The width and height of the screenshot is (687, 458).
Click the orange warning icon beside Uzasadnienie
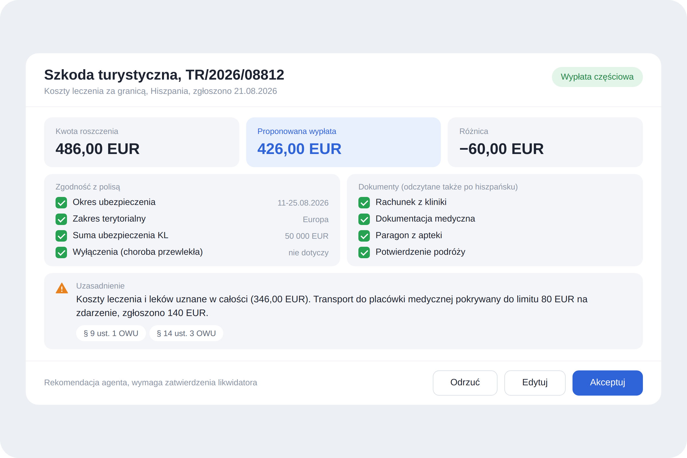(x=62, y=288)
